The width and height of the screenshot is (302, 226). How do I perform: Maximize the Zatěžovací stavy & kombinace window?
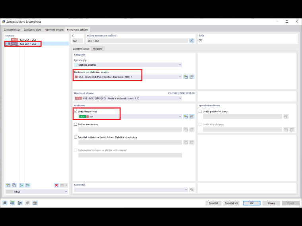(287, 21)
